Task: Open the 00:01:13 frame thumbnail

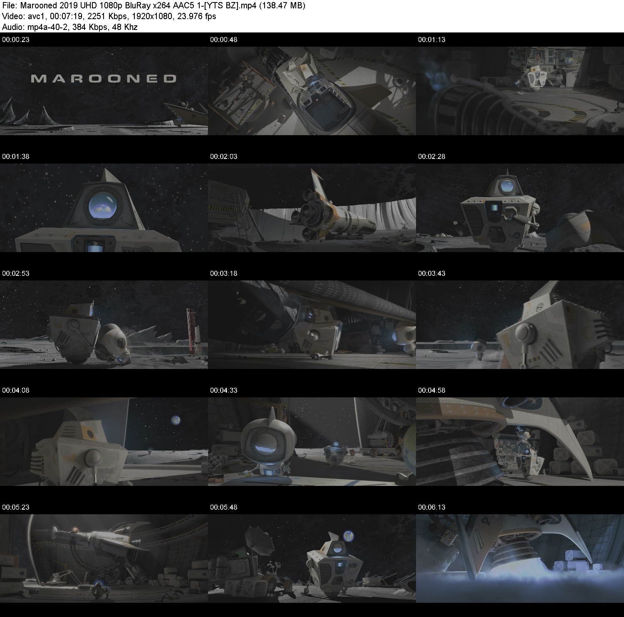Action: click(x=520, y=91)
